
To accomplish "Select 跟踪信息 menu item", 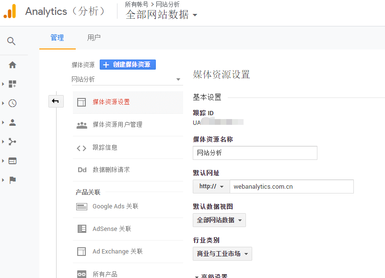I will (x=128, y=147).
